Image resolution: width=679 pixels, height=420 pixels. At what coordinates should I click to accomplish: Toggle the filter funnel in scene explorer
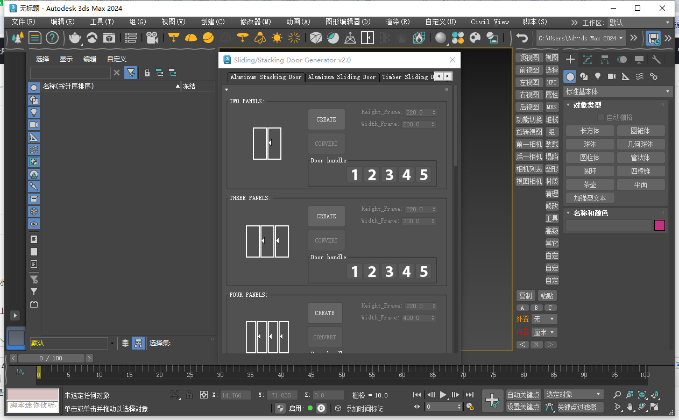click(x=131, y=73)
